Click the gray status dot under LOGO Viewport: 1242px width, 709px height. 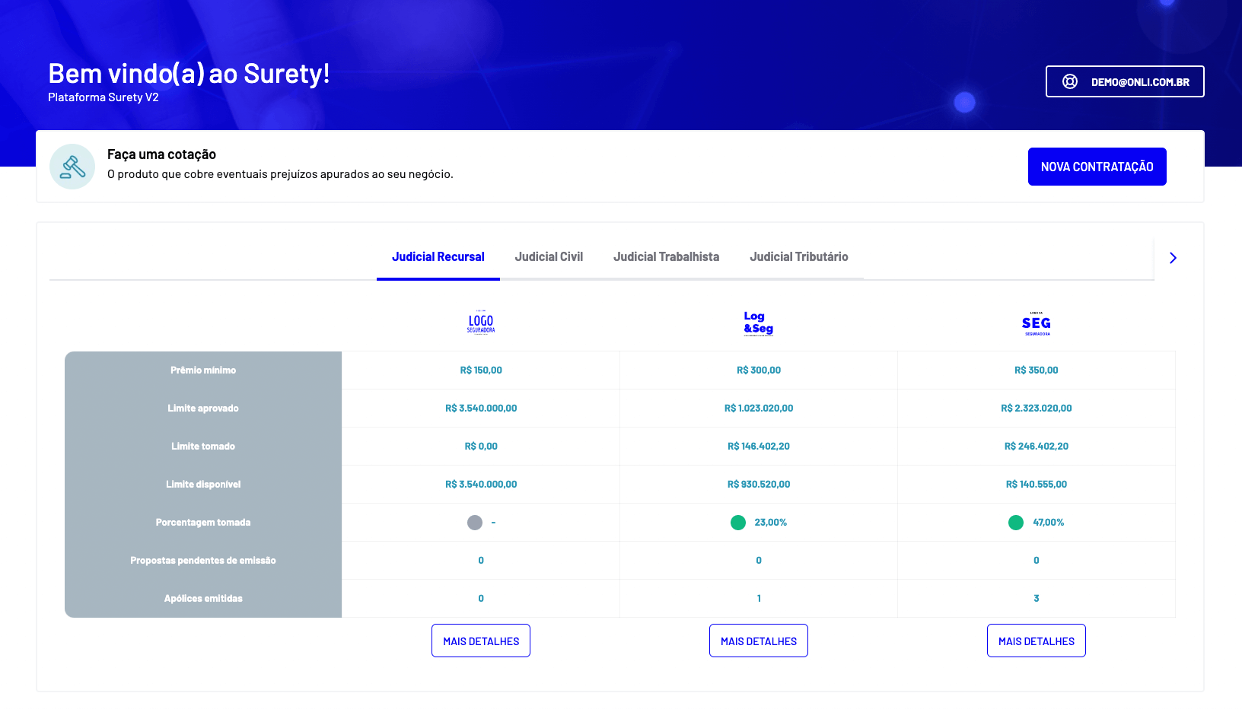click(475, 523)
